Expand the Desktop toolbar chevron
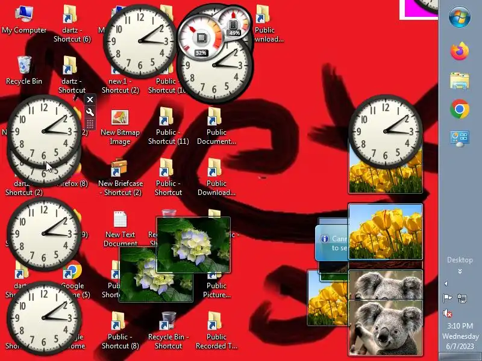 (460, 271)
